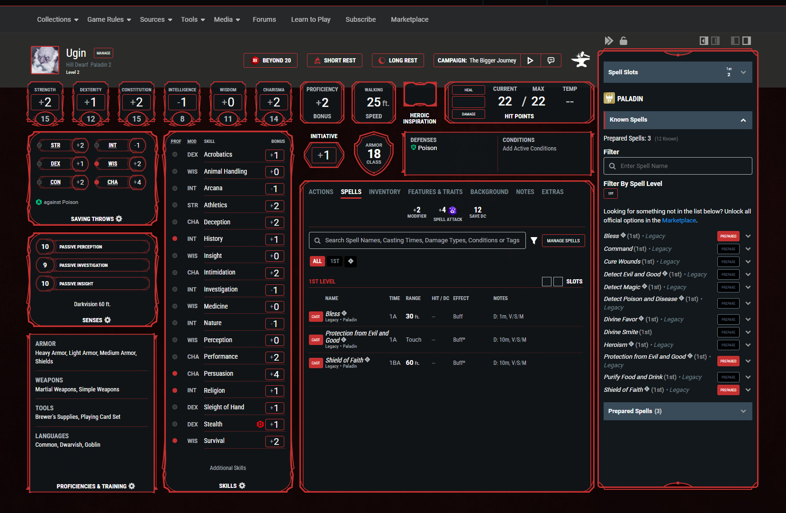The image size is (786, 513).
Task: Switch to the Actions tab
Action: pyautogui.click(x=321, y=192)
